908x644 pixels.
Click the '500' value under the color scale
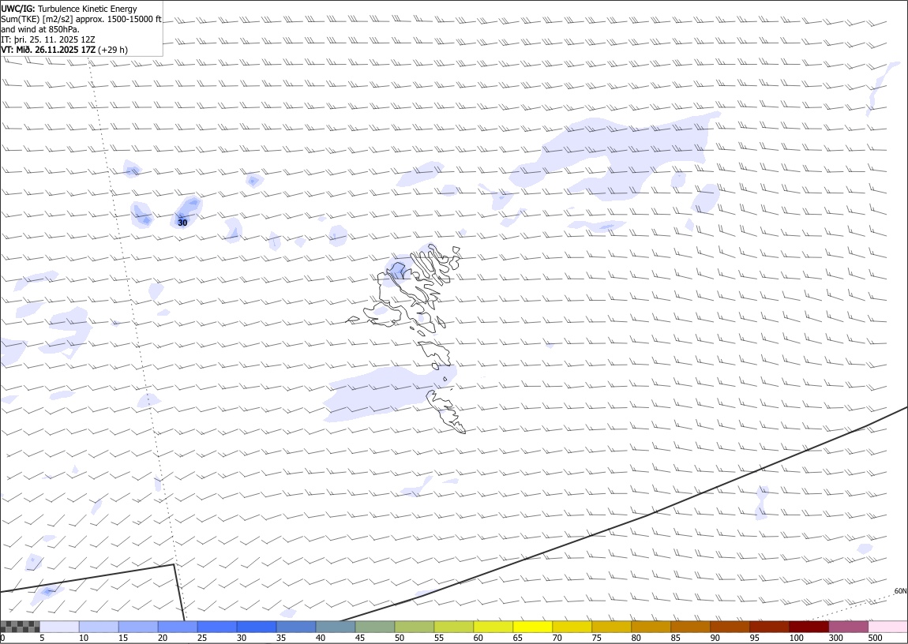[x=875, y=638]
